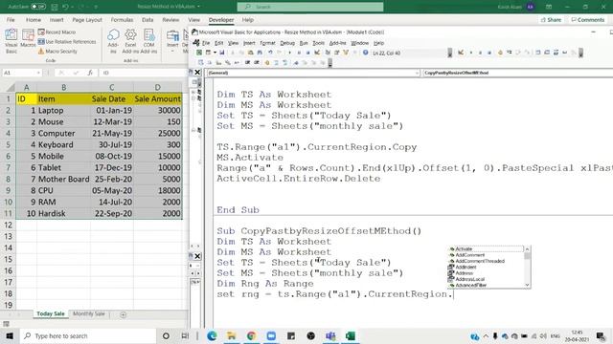Close the Project Explorer pane
This screenshot has width=613, height=344.
tap(198, 73)
